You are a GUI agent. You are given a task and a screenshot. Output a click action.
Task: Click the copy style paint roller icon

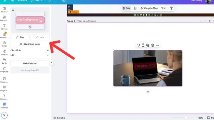pyautogui.click(x=172, y=8)
